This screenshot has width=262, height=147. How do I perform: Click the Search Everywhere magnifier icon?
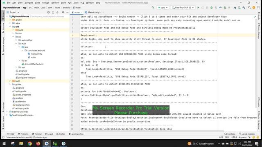click(x=249, y=7)
